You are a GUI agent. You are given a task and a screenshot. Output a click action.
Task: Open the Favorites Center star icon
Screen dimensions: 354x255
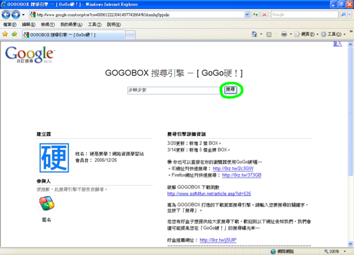pyautogui.click(x=5, y=34)
